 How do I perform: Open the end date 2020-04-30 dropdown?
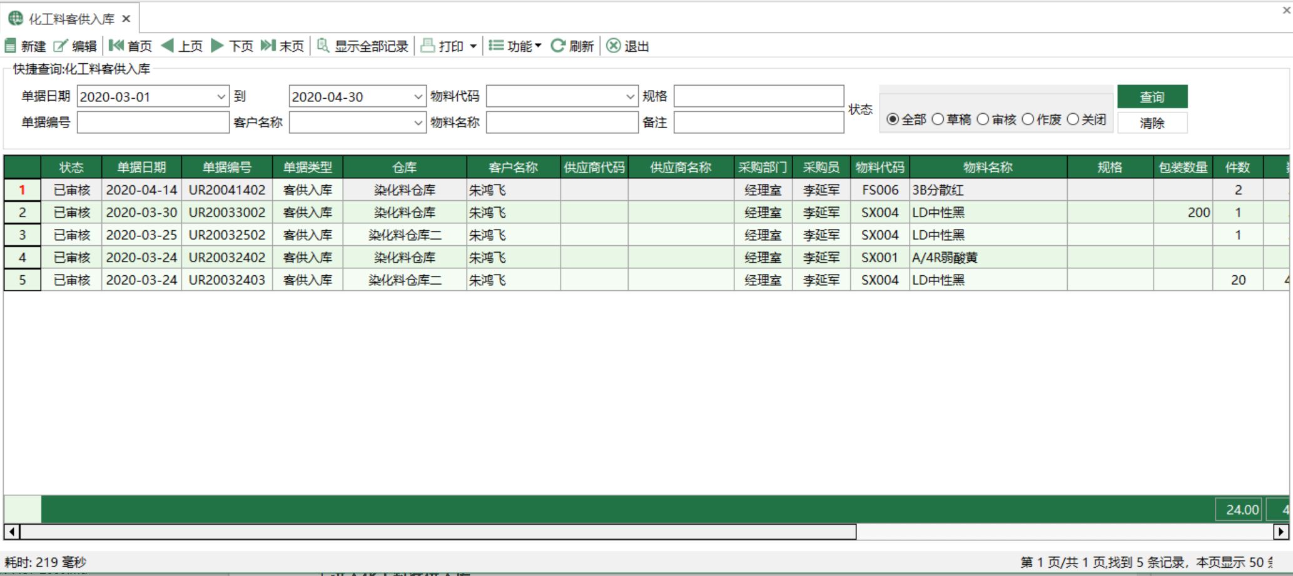pos(418,97)
